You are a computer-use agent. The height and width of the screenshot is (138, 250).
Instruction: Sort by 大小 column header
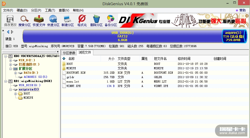[108, 59]
